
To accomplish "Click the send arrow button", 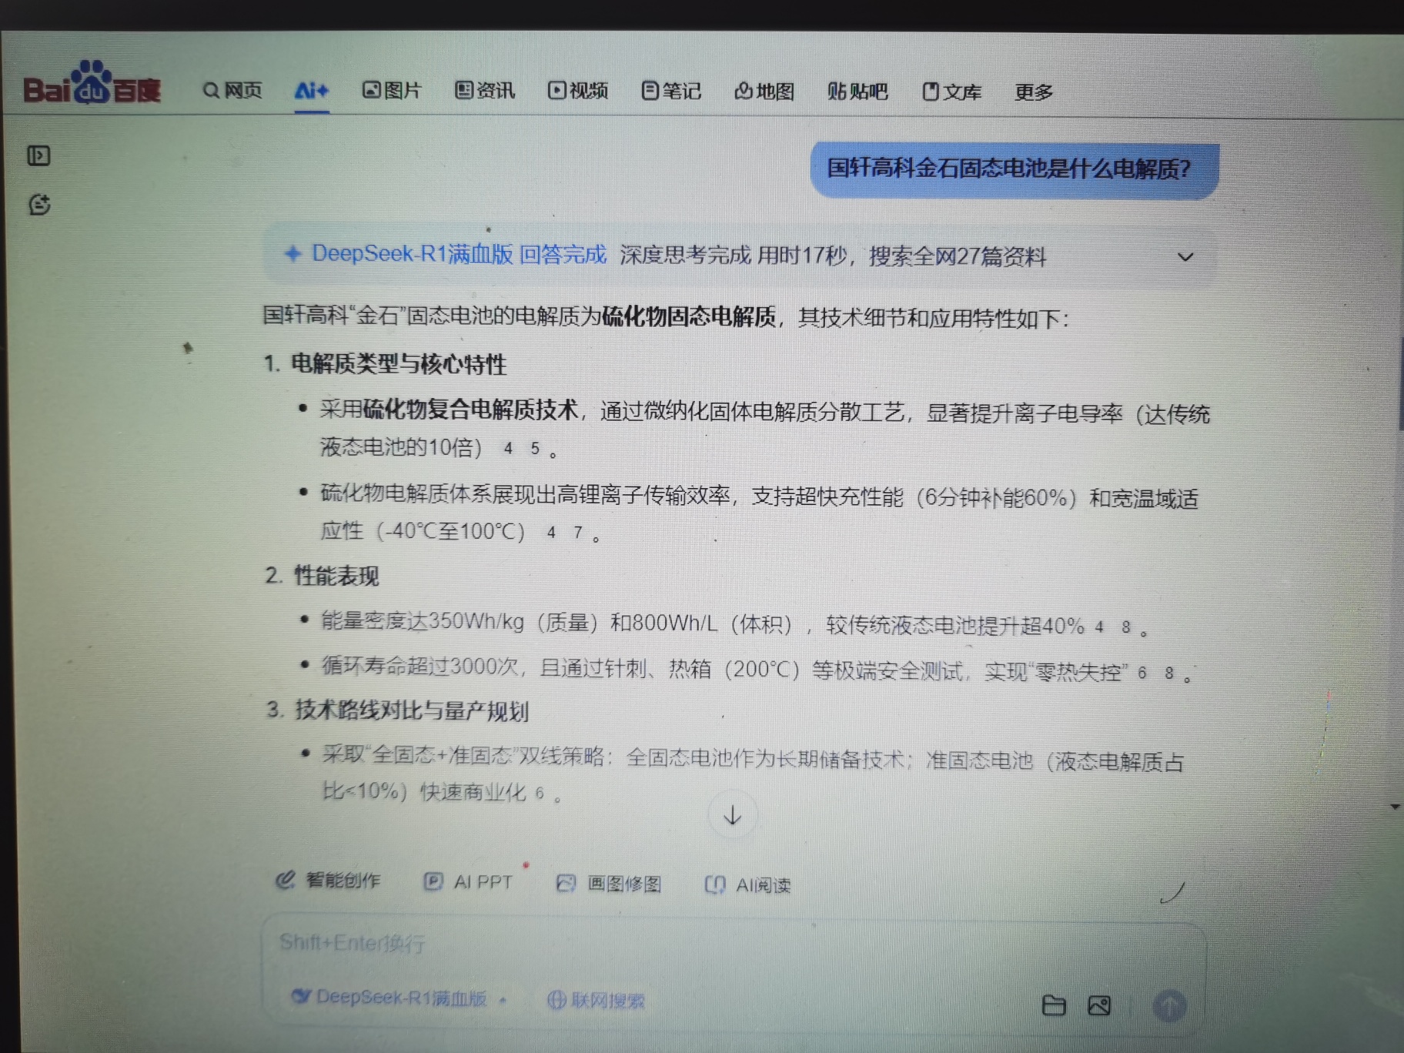I will click(x=1169, y=1005).
